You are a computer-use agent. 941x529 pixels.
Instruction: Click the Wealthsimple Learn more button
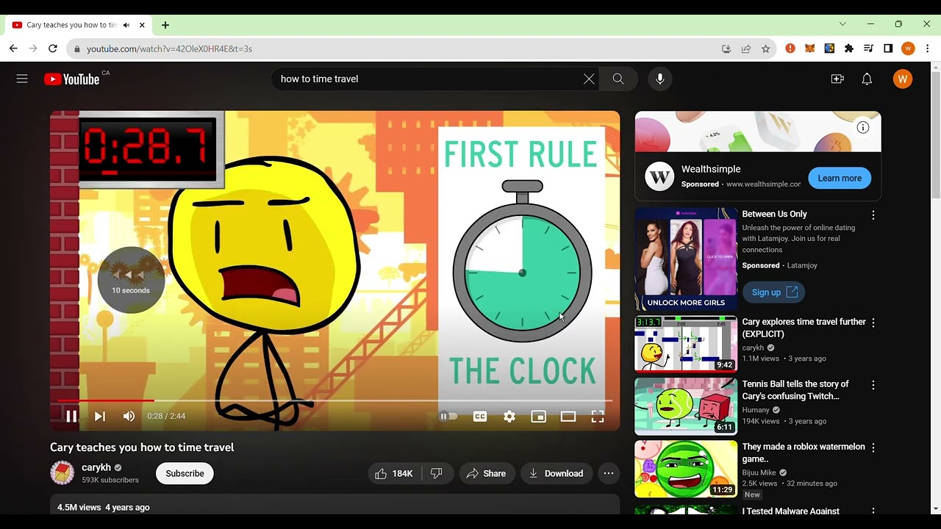tap(840, 179)
